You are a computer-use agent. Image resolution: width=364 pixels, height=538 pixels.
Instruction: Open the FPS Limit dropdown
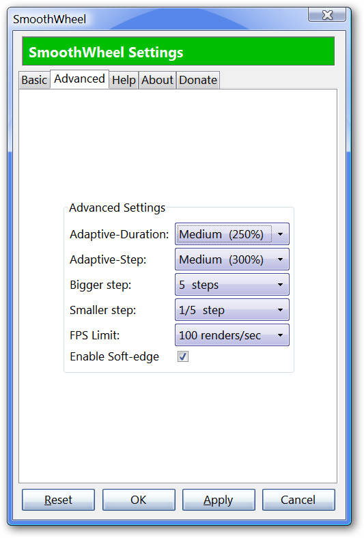tap(232, 335)
